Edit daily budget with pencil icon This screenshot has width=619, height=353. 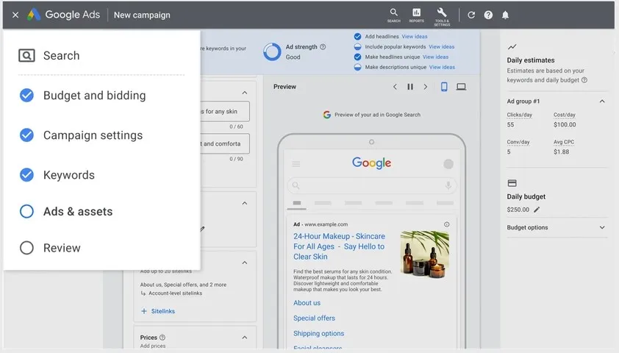(537, 210)
